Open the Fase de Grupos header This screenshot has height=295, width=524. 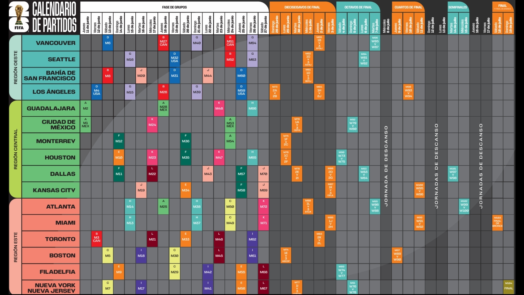click(x=174, y=7)
